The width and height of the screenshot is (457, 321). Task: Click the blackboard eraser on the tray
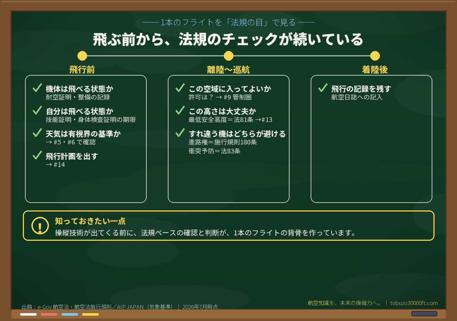424,314
